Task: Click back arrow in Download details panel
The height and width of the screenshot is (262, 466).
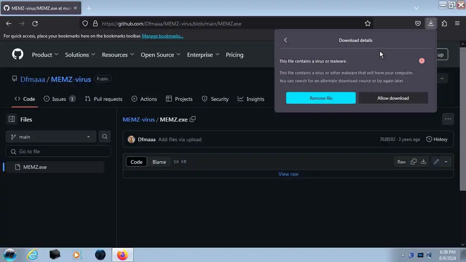Action: [285, 40]
